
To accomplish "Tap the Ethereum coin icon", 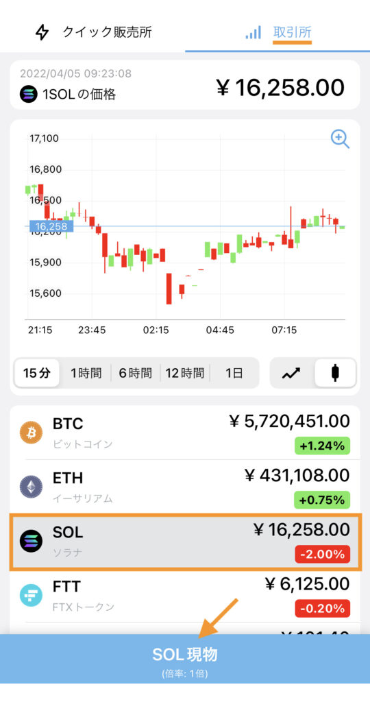I will 31,487.
